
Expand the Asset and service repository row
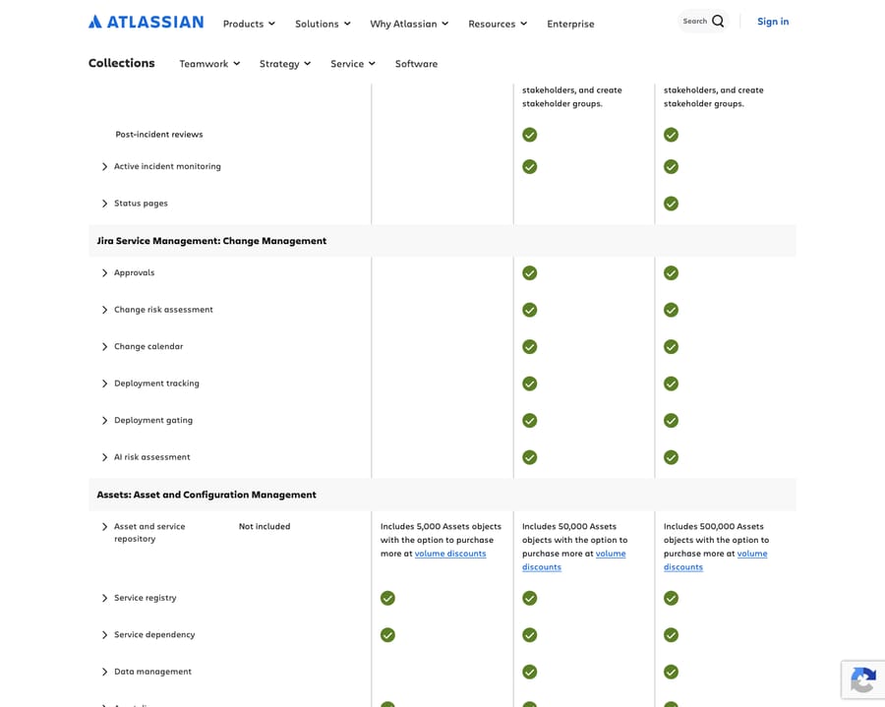click(x=104, y=526)
